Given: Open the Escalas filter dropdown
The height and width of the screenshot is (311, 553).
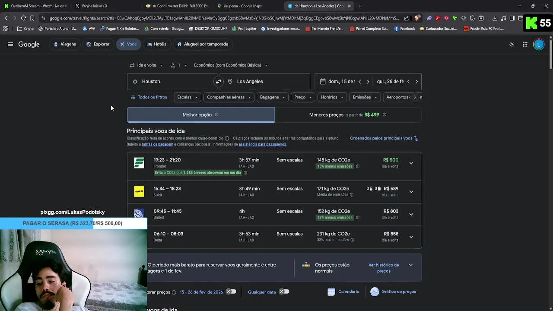Looking at the screenshot, I should [188, 97].
